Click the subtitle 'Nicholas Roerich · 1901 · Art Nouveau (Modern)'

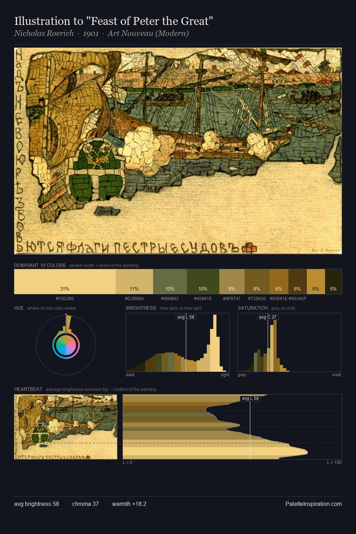101,33
